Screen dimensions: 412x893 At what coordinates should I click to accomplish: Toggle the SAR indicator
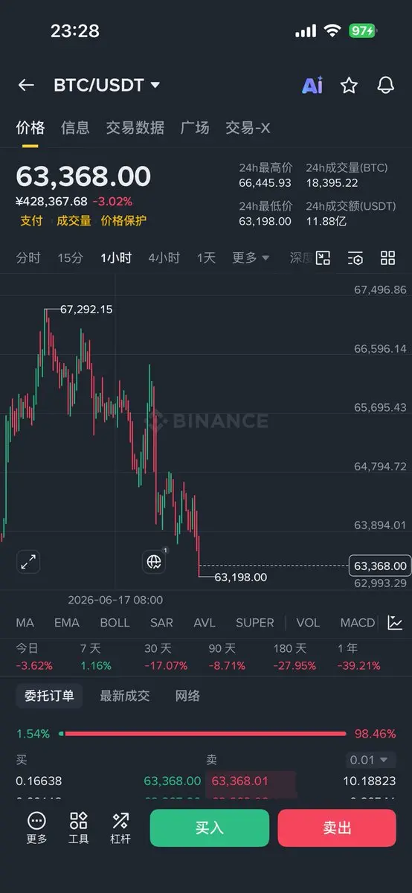click(x=161, y=623)
